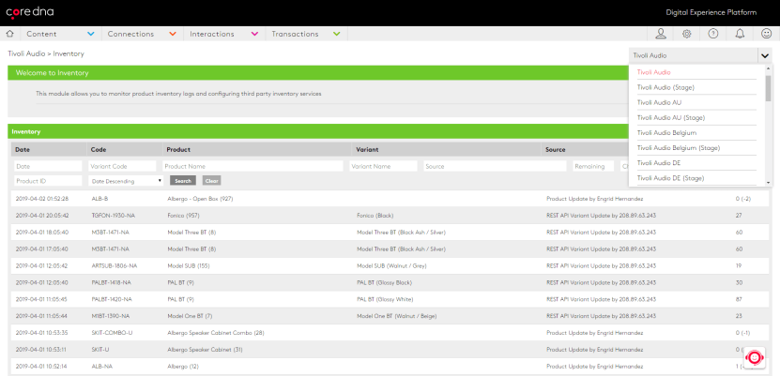Click the Core dna logo
The width and height of the screenshot is (780, 376).
[30, 12]
